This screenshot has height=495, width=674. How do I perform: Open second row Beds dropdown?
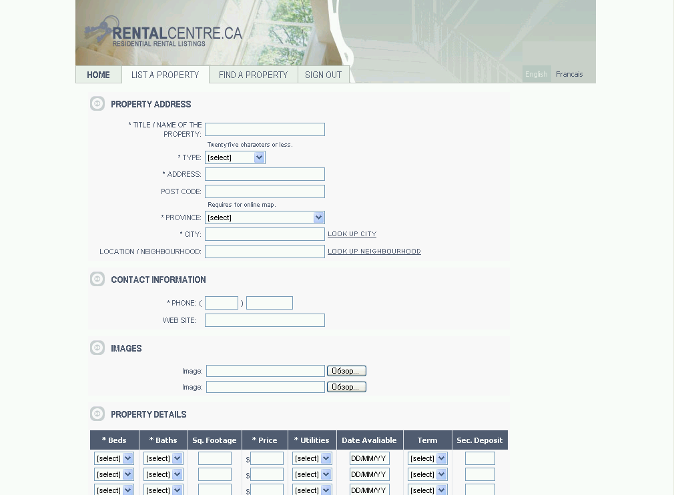click(114, 474)
